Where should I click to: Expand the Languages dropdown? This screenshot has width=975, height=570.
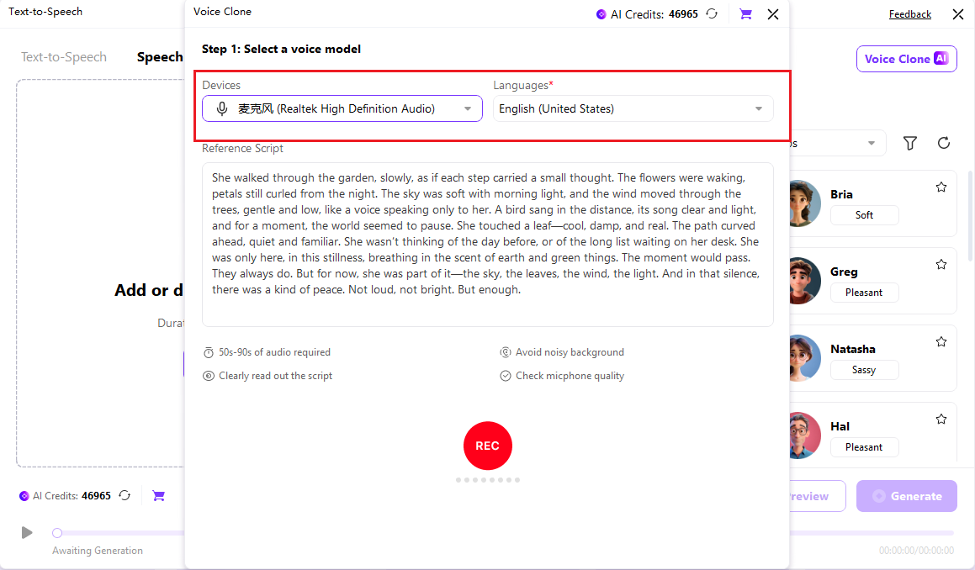tap(633, 108)
